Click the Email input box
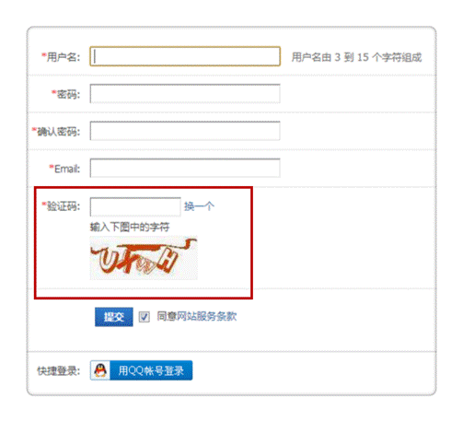This screenshot has width=463, height=422. pyautogui.click(x=185, y=168)
